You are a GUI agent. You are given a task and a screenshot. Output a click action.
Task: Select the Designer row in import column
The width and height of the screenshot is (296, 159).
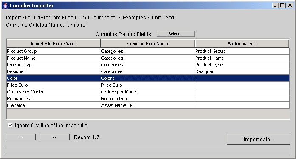(x=54, y=71)
